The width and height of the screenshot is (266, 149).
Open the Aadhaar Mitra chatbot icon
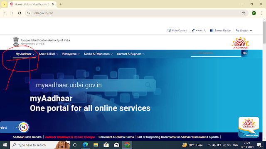249,127
